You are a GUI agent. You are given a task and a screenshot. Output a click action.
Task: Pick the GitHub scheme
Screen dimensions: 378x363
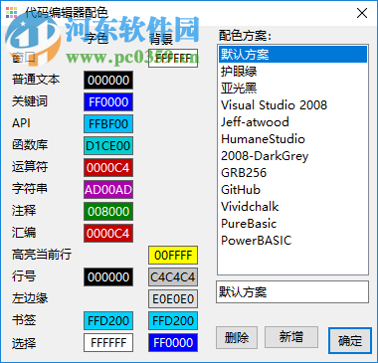(292, 189)
